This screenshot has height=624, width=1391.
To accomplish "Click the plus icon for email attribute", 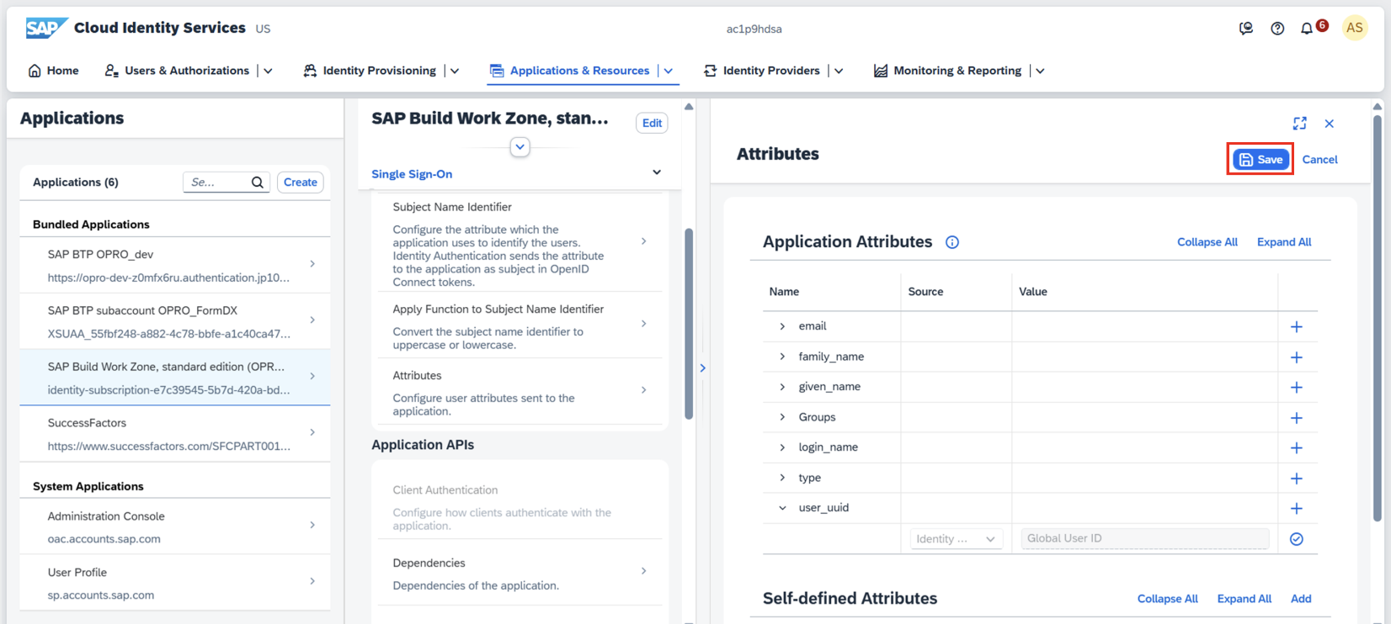I will [1297, 327].
